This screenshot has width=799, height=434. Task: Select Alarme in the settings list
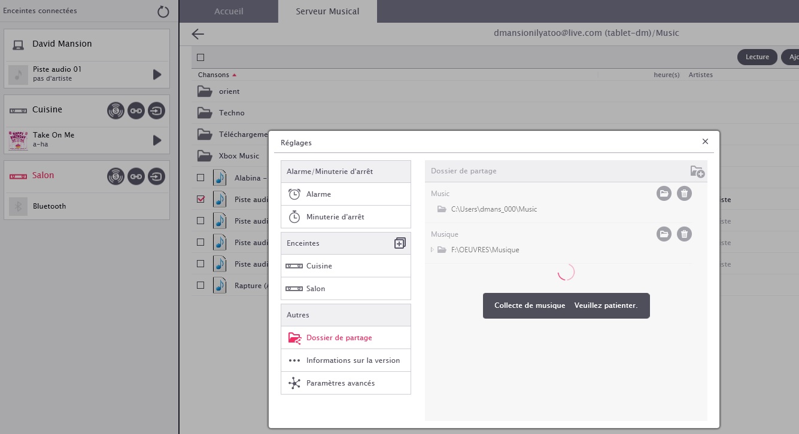pyautogui.click(x=318, y=194)
